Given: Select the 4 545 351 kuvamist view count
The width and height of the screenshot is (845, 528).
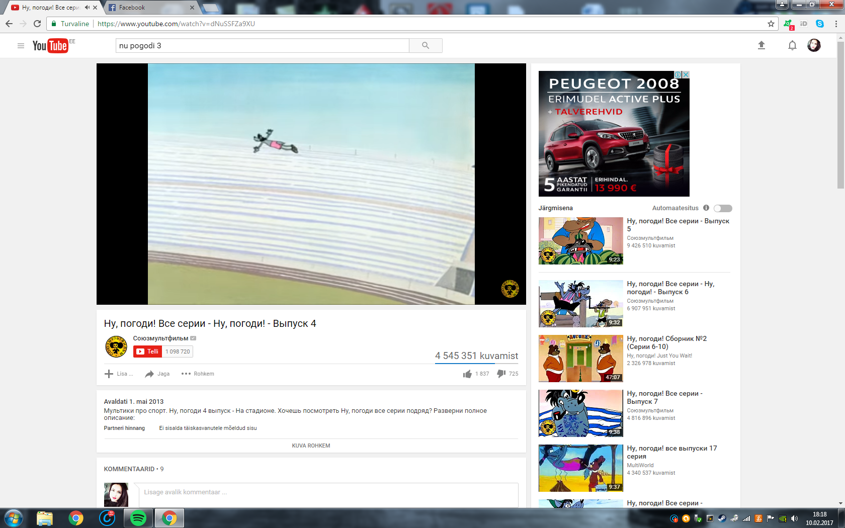Looking at the screenshot, I should coord(476,356).
